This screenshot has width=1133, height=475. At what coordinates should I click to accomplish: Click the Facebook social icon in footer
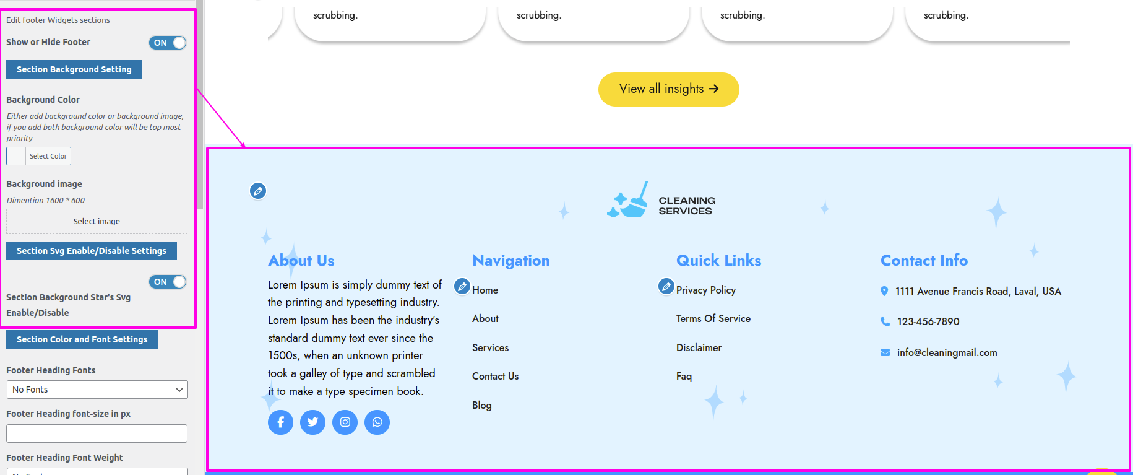coord(280,422)
